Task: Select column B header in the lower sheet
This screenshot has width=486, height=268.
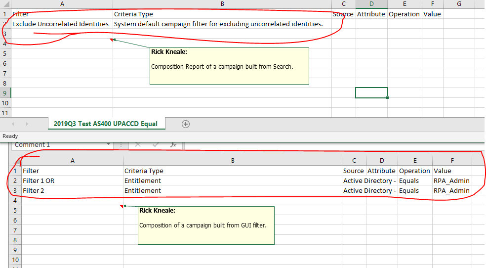Action: (x=233, y=161)
